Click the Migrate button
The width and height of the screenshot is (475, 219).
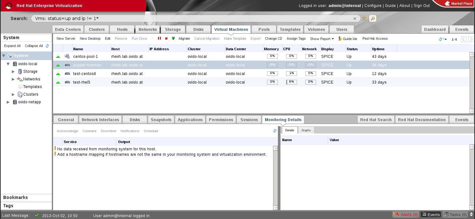[184, 38]
